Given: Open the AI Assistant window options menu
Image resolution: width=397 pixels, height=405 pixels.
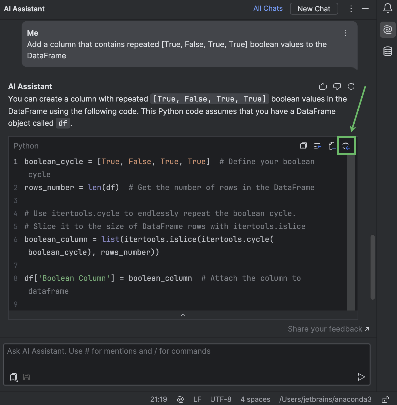Looking at the screenshot, I should click(351, 8).
